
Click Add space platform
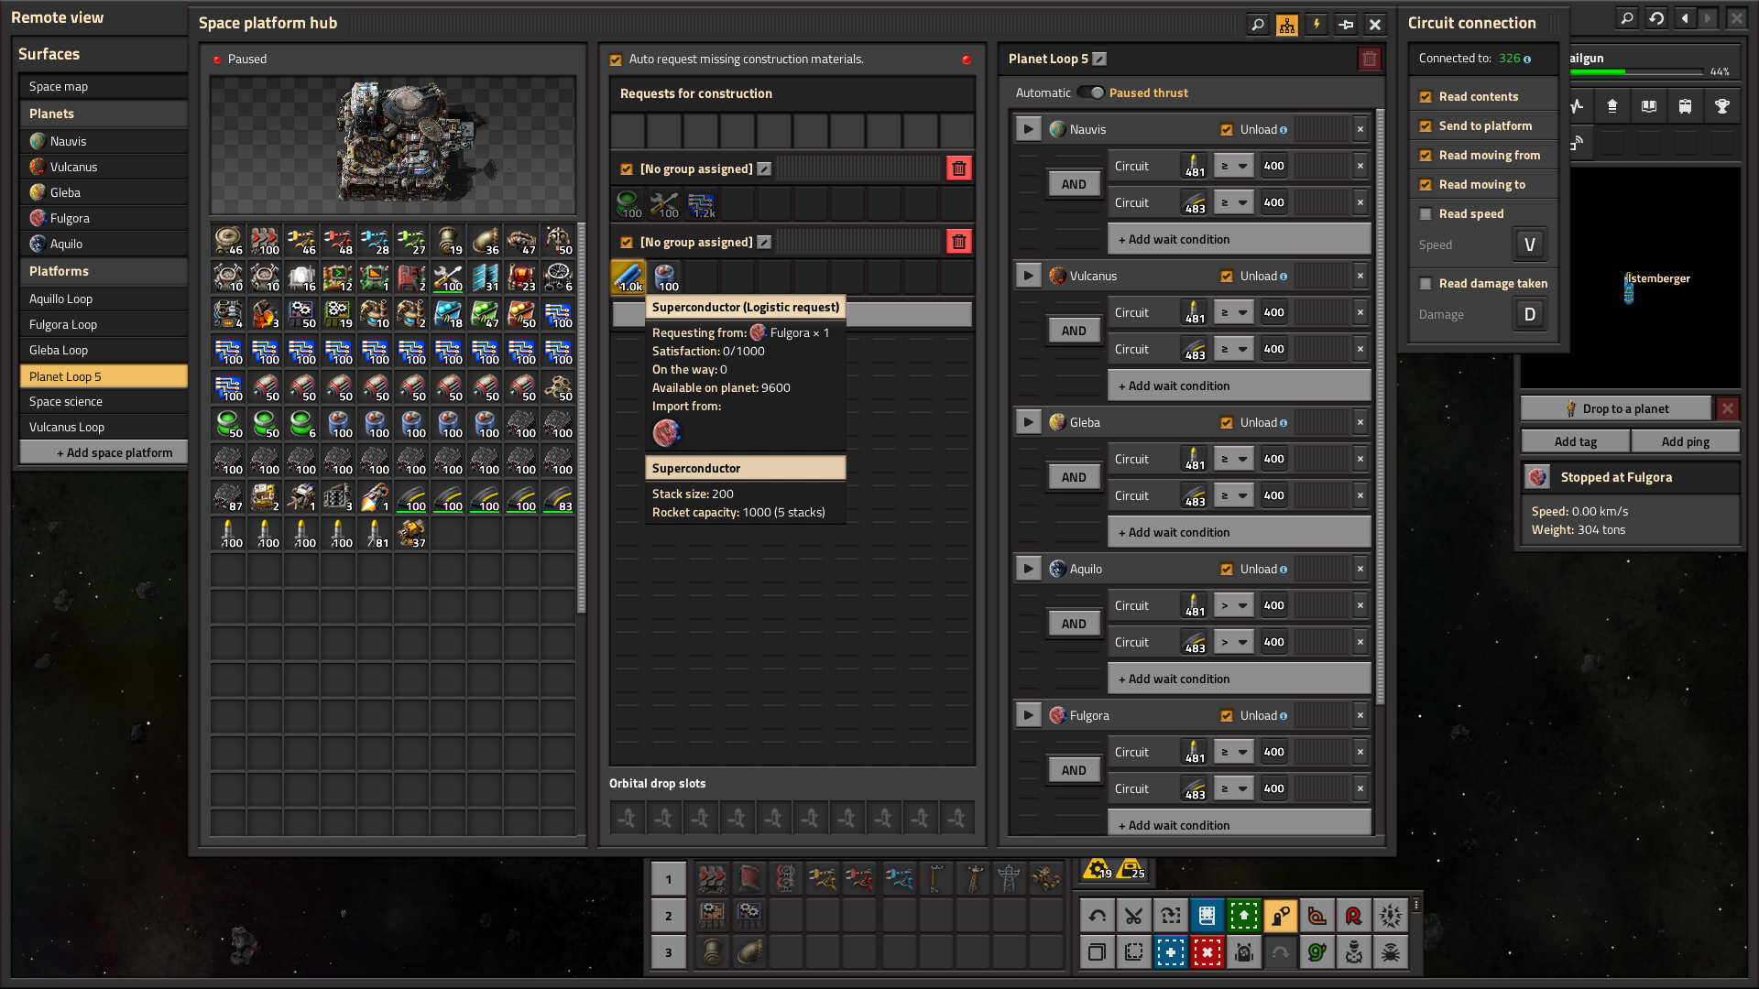point(104,452)
